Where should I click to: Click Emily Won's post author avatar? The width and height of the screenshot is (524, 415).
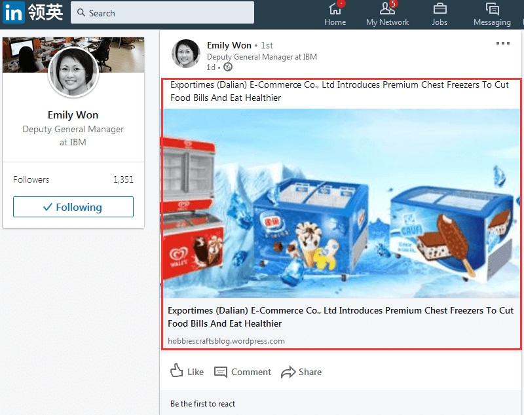[185, 54]
